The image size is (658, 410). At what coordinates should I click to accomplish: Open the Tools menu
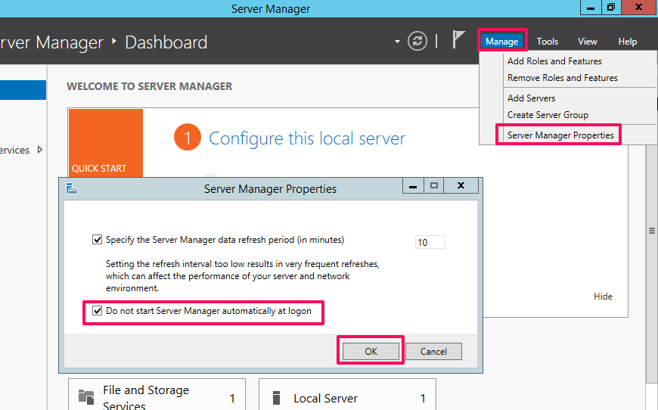tap(548, 41)
